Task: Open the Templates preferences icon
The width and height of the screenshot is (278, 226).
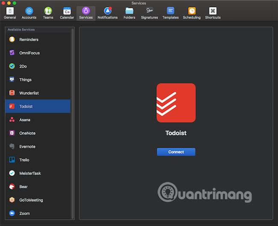Action: tap(170, 11)
